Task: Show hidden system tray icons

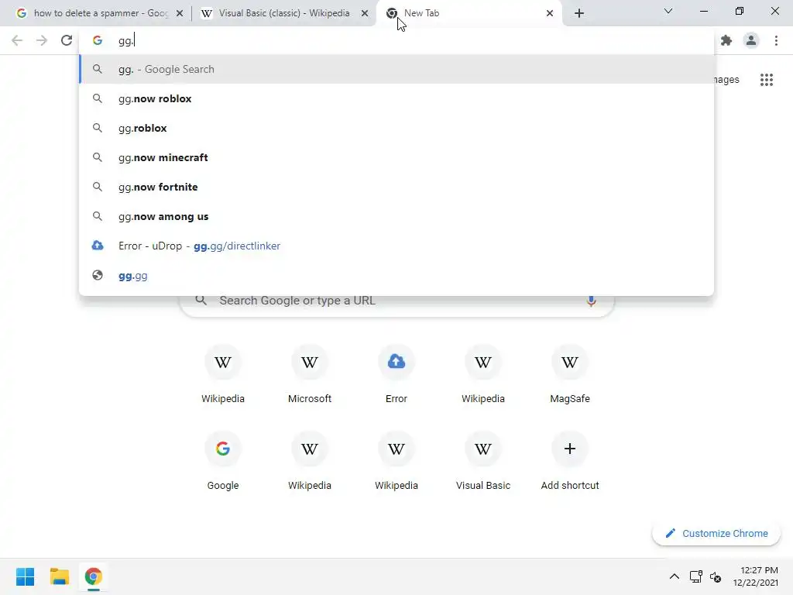Action: (675, 576)
